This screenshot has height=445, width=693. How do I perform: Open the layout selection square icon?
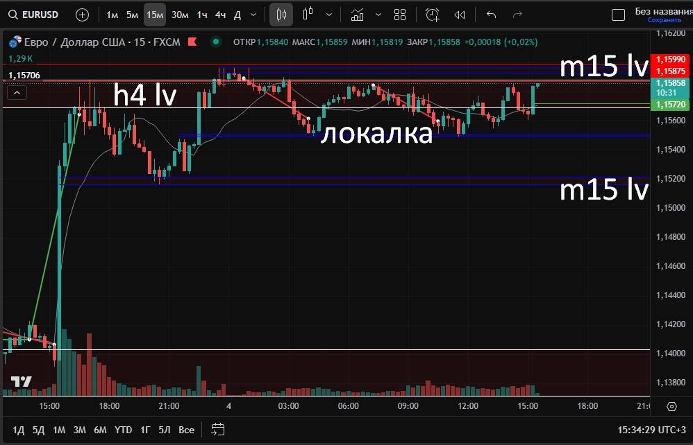point(618,15)
